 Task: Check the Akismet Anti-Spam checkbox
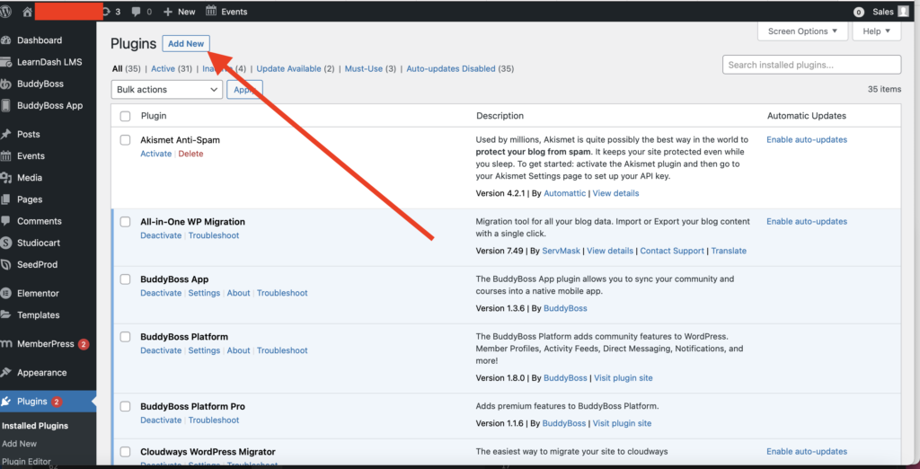[125, 141]
